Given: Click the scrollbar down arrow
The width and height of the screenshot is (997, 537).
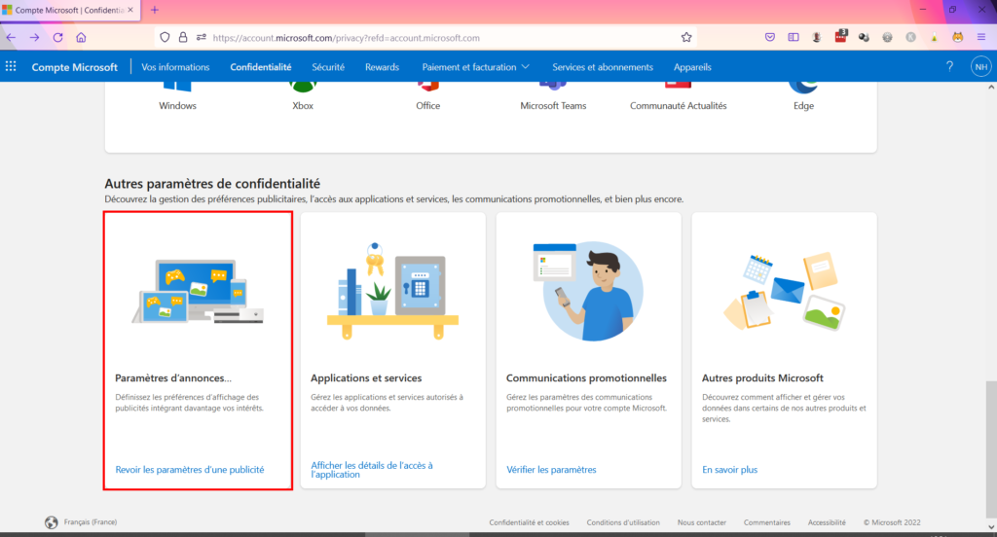Looking at the screenshot, I should coord(991,527).
